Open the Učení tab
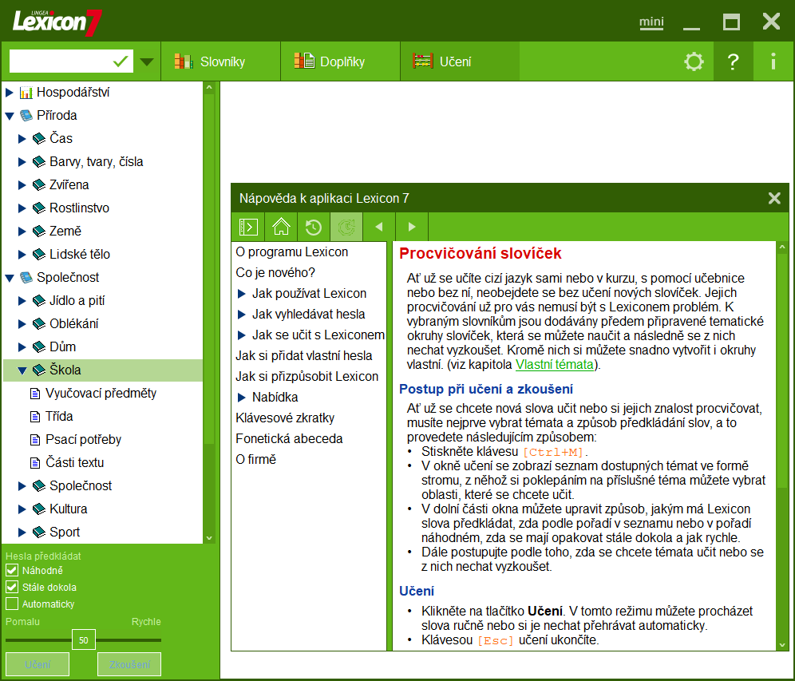This screenshot has width=795, height=681. click(460, 61)
